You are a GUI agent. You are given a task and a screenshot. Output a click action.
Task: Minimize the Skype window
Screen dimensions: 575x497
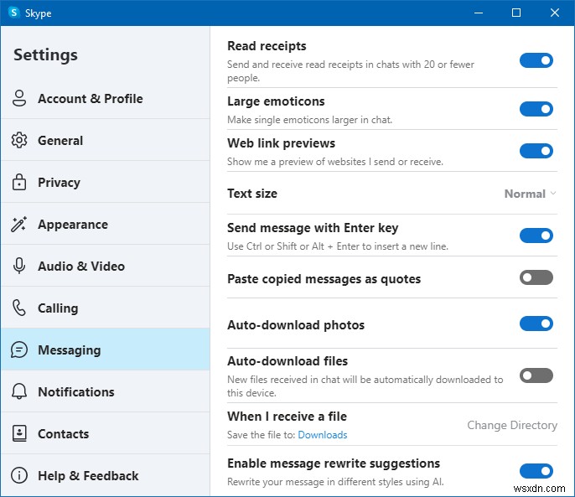point(478,13)
